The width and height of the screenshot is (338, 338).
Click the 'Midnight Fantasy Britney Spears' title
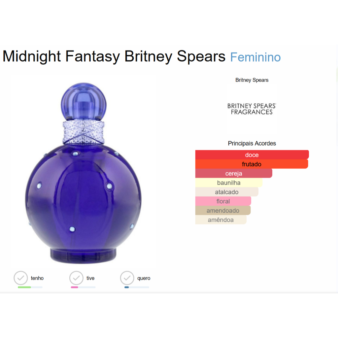pos(114,56)
